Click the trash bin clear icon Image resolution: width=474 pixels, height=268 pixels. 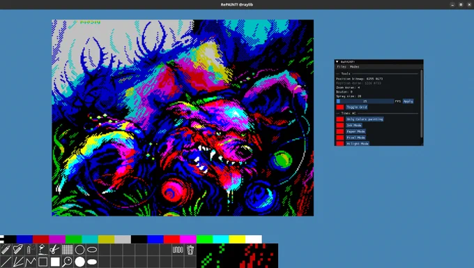click(x=190, y=250)
